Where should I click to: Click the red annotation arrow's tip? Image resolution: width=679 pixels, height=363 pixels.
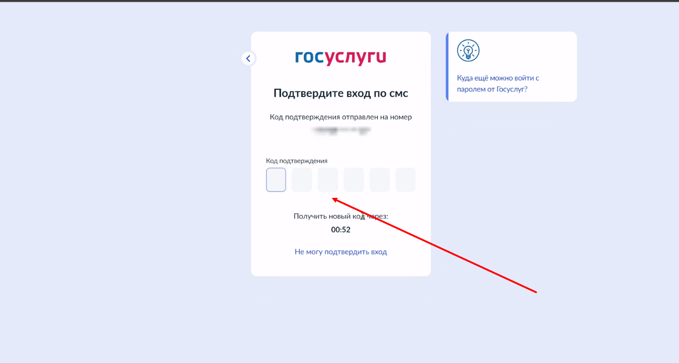pos(334,199)
